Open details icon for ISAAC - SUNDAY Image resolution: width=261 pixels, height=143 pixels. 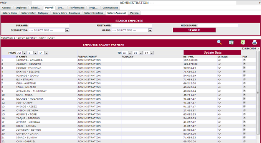(x=219, y=138)
